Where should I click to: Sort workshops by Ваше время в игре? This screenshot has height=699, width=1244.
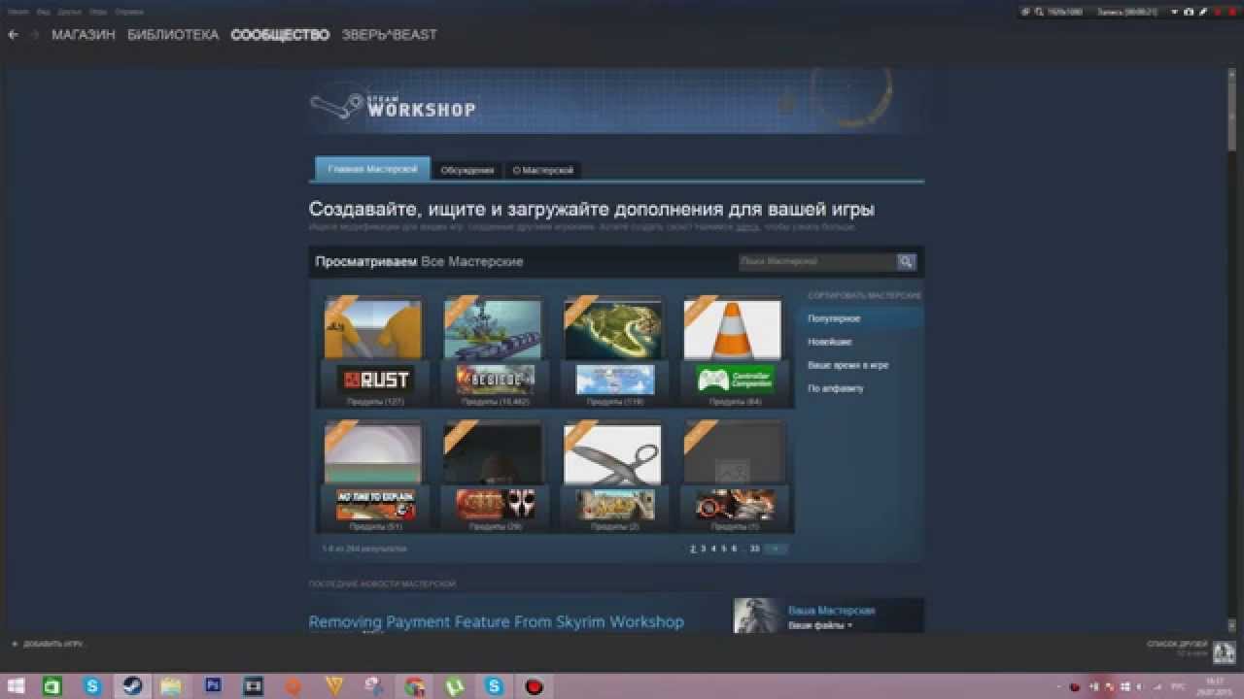(x=848, y=365)
